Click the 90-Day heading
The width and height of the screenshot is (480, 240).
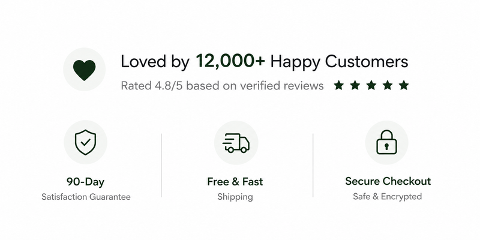[x=85, y=182]
